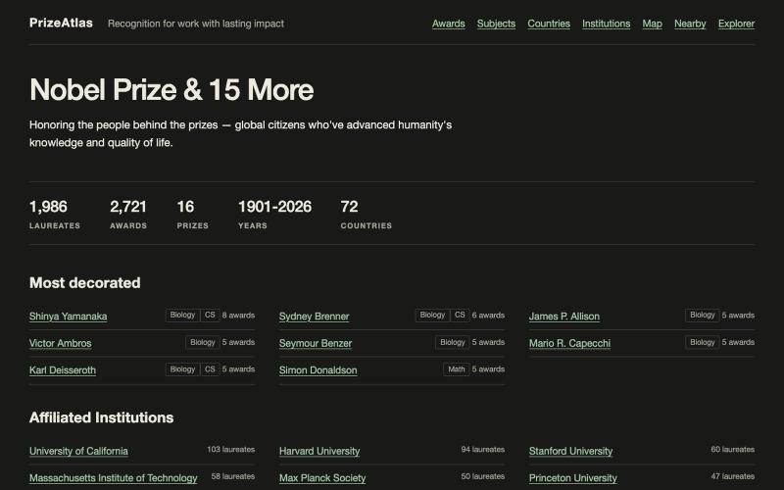Click CS tag in Shinya Yamanaka row
Viewport: 784px width, 490px height.
(x=210, y=315)
